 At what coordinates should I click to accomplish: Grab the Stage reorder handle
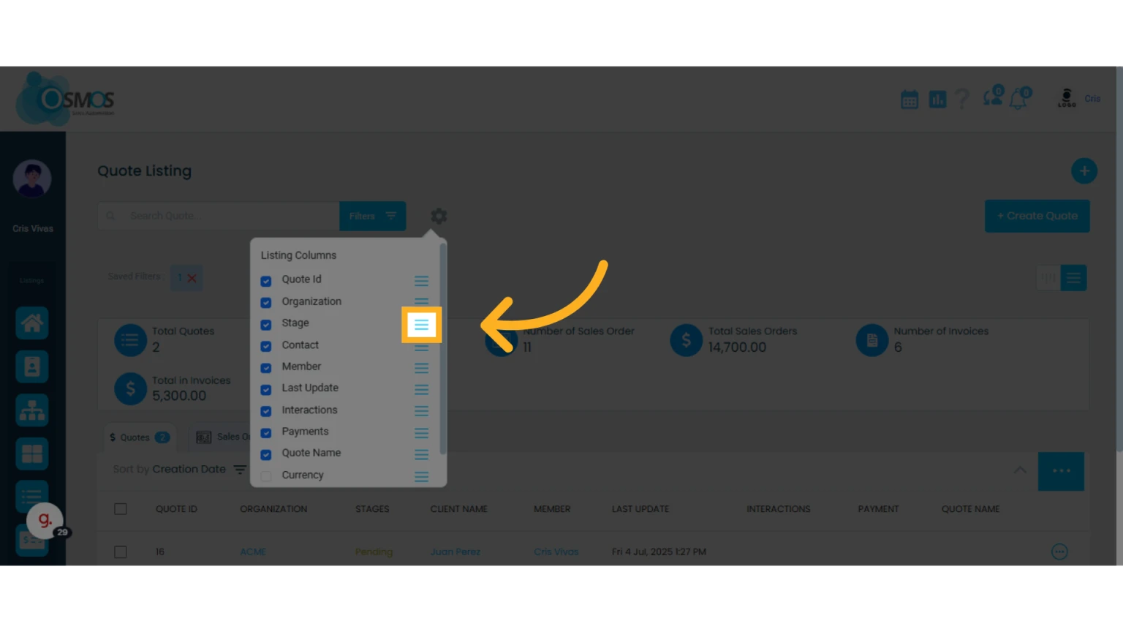tap(422, 325)
